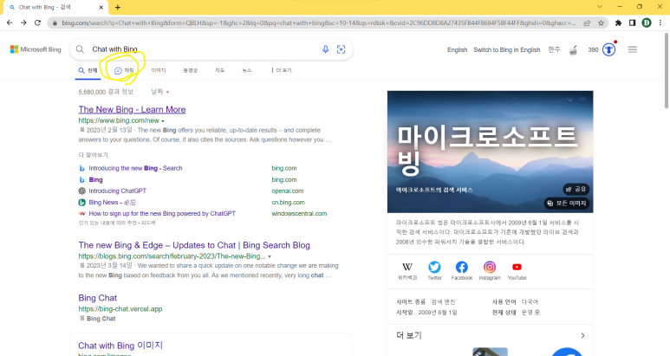This screenshot has width=670, height=356.
Task: Go back with browser back arrow
Action: coord(10,23)
